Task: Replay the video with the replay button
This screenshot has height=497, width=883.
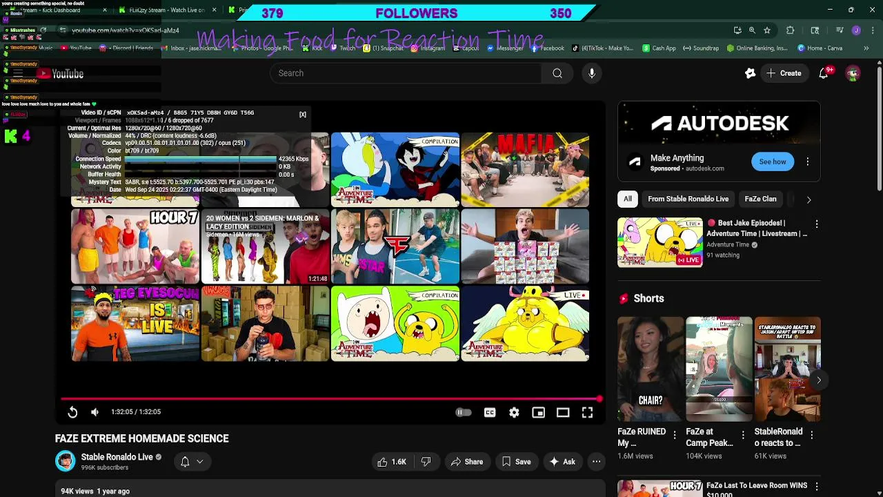Action: (x=72, y=412)
